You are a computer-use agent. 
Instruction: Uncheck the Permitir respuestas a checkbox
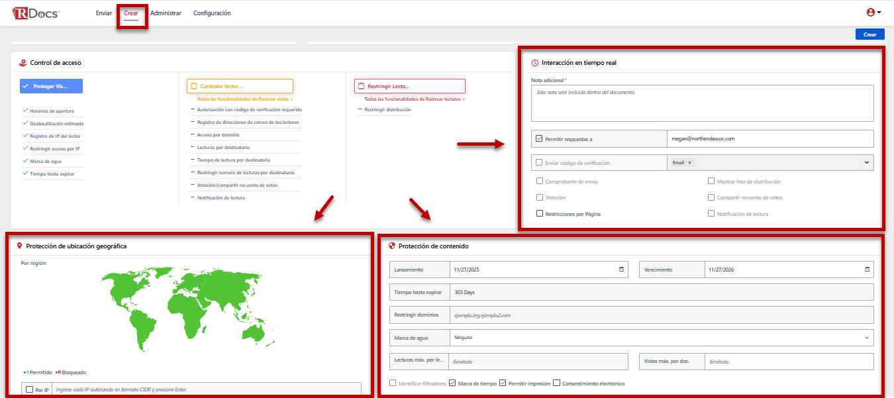[539, 139]
